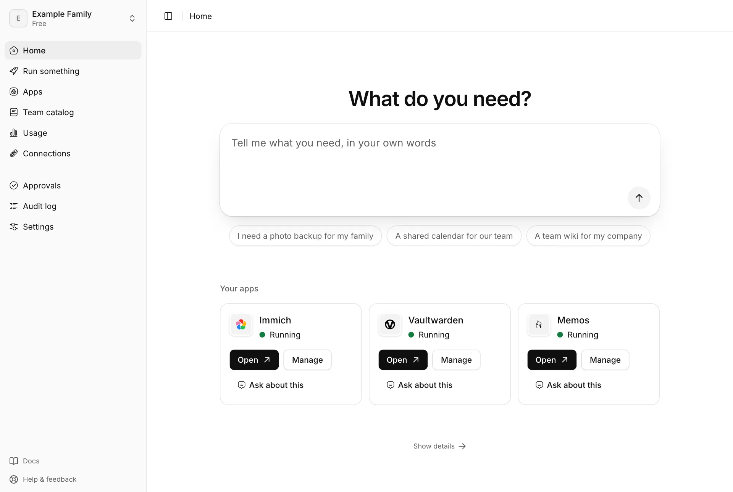Choose the team wiki suggestion chip
This screenshot has width=733, height=492.
588,236
